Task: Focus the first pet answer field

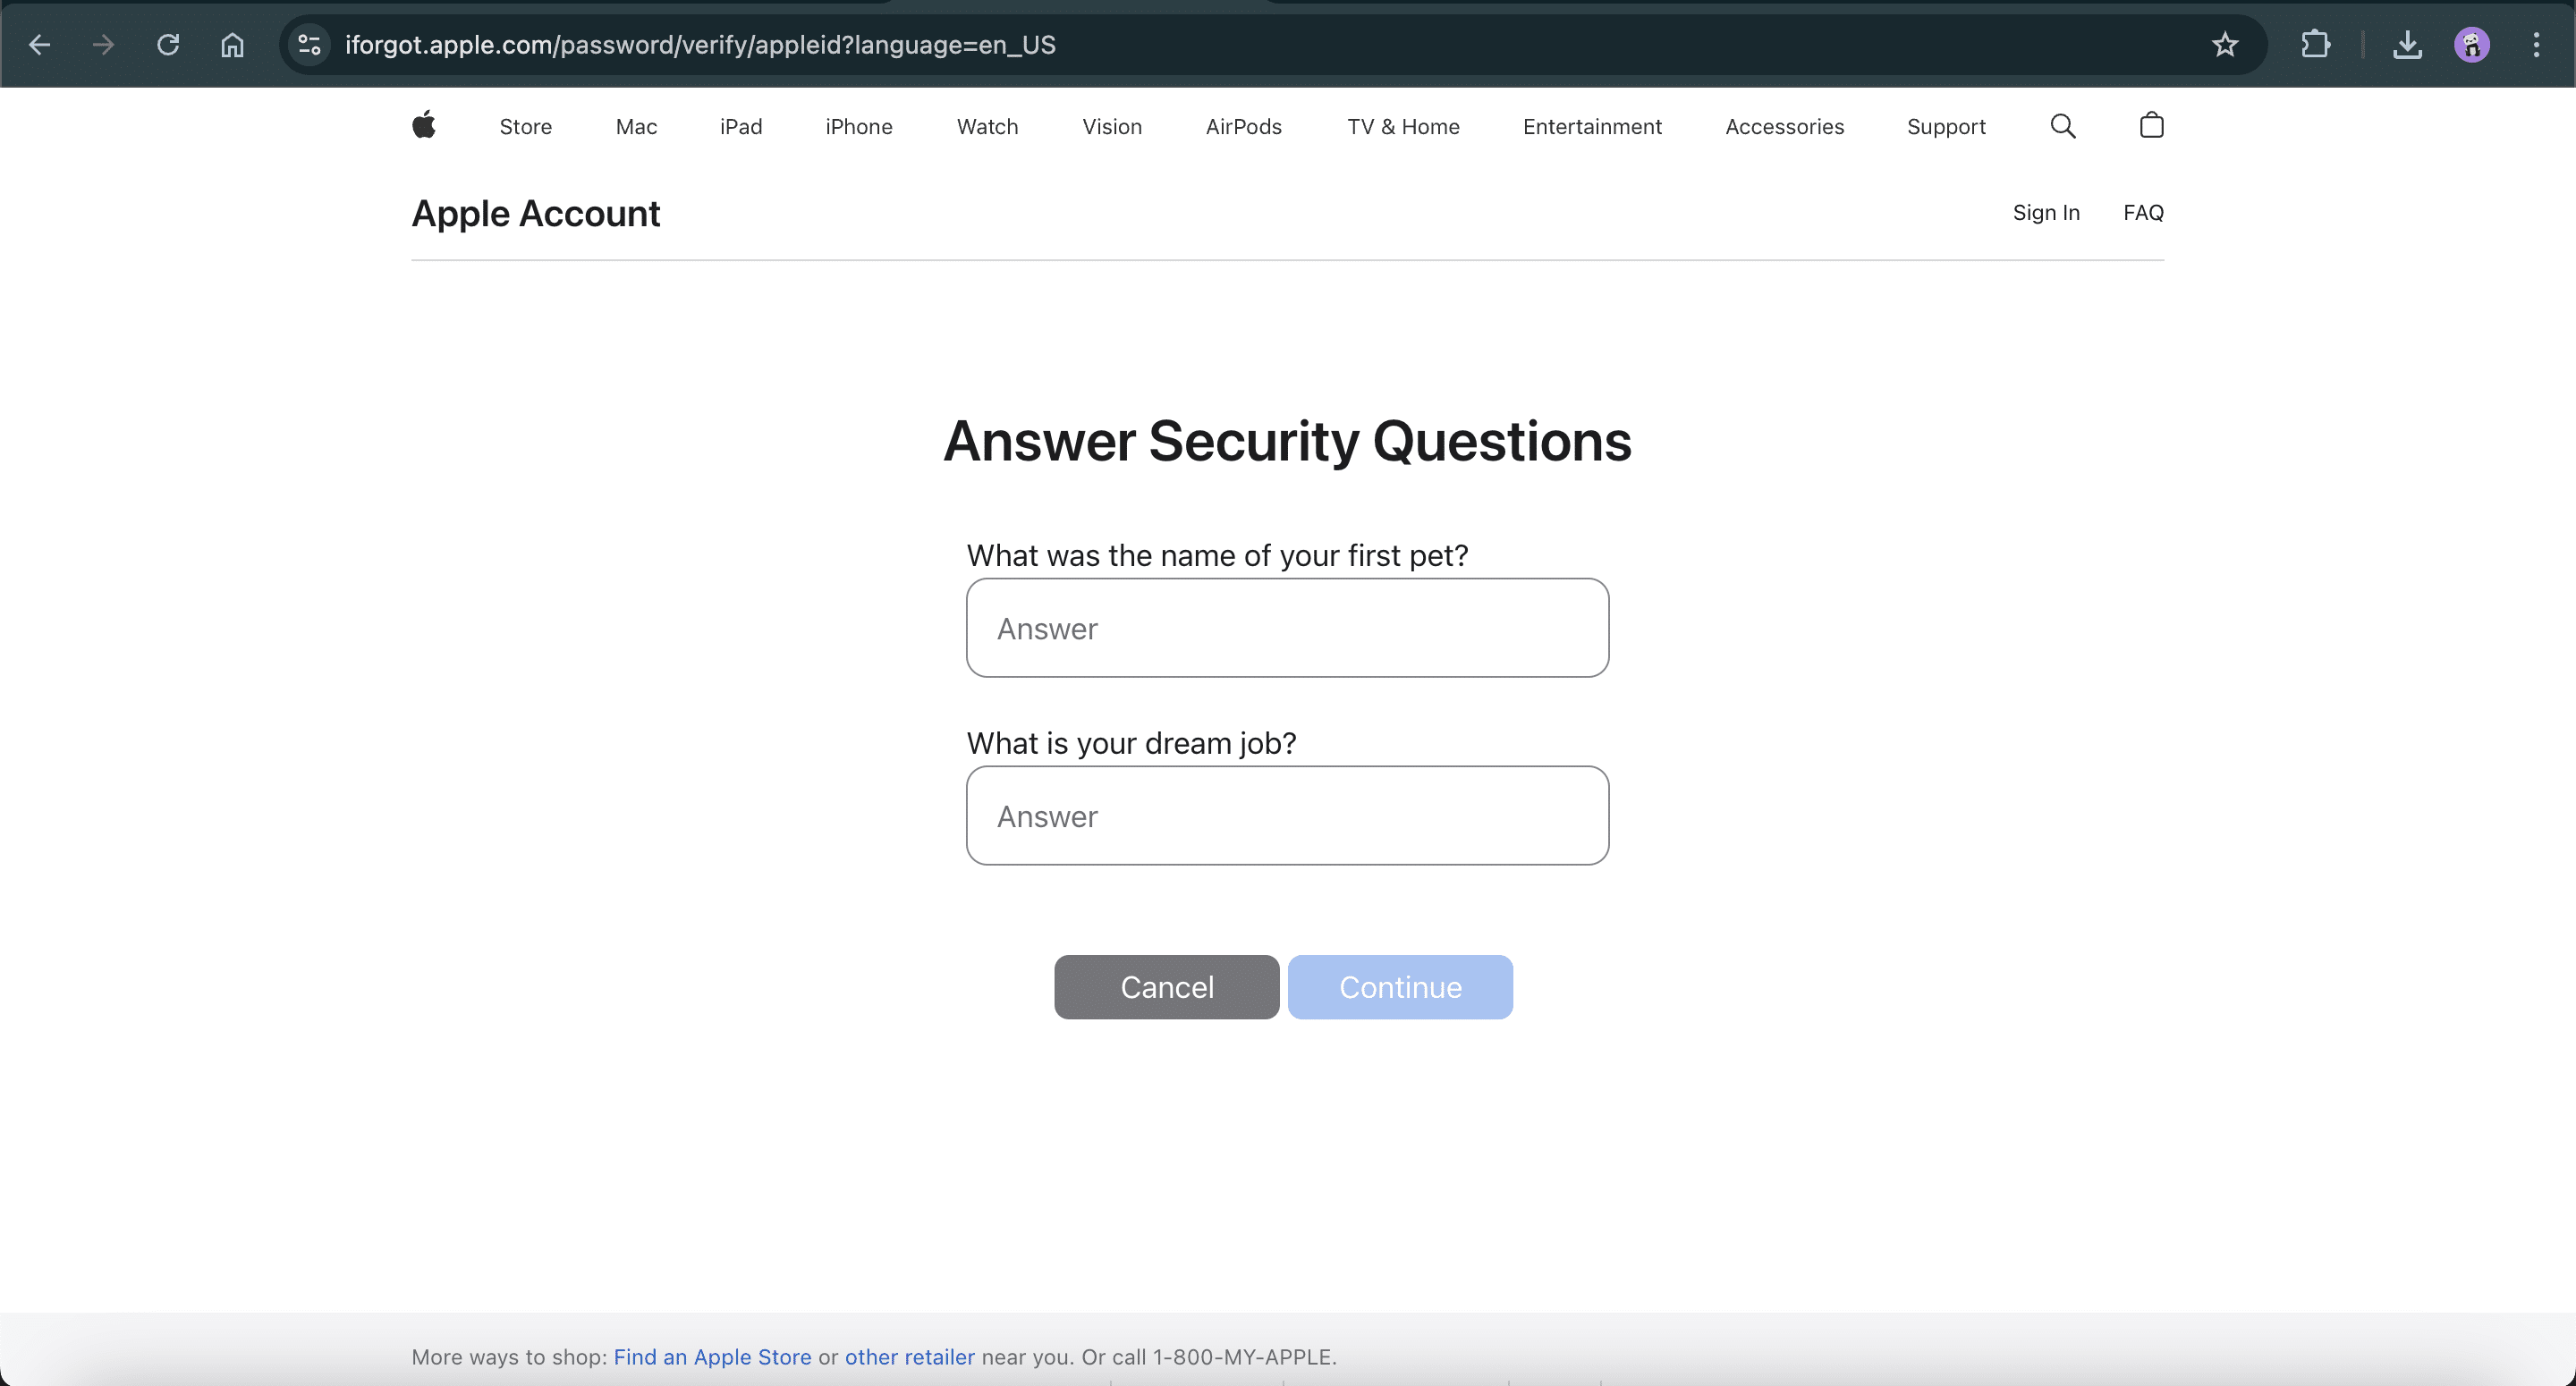Action: pyautogui.click(x=1287, y=628)
